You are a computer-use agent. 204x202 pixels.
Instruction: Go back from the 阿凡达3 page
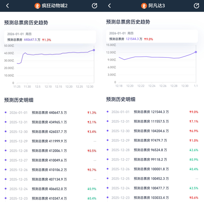pyautogui.click(x=110, y=6)
